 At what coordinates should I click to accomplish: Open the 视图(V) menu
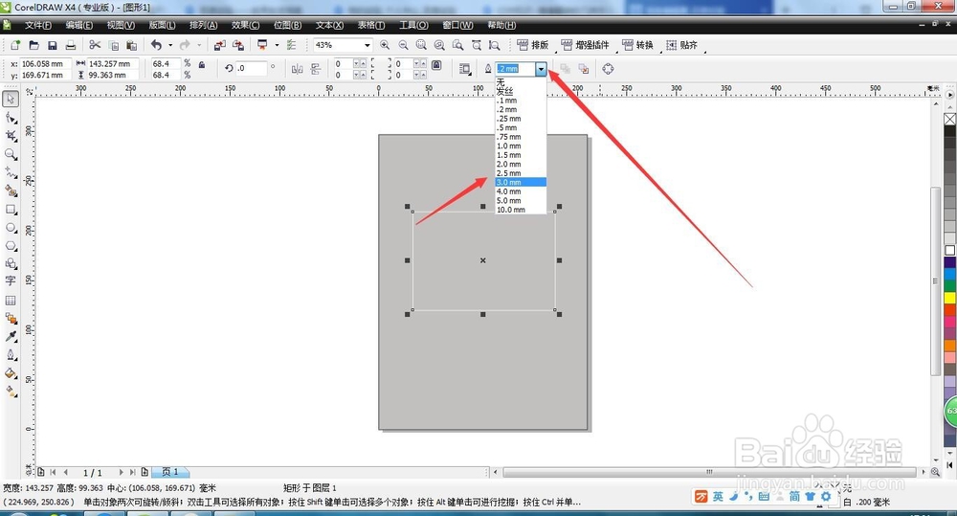click(121, 25)
